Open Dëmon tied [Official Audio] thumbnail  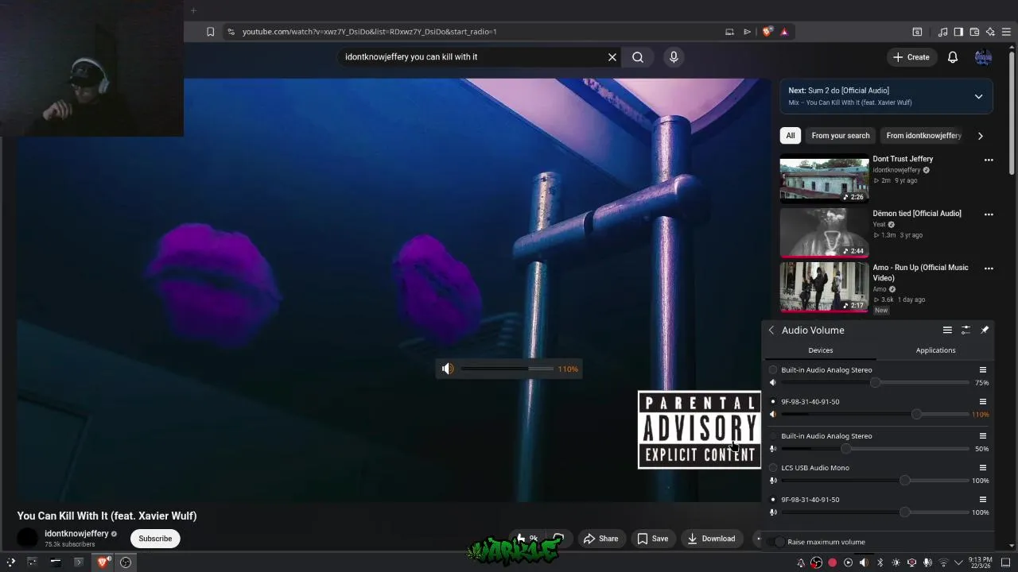(x=824, y=233)
